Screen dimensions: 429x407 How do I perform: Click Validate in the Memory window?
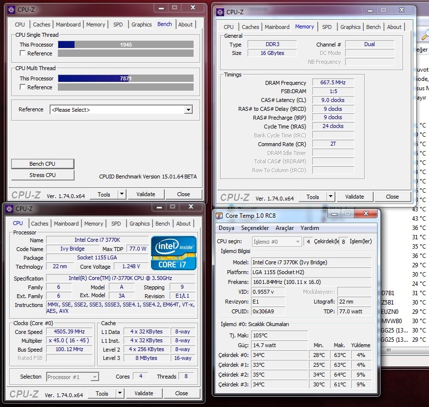tap(354, 197)
